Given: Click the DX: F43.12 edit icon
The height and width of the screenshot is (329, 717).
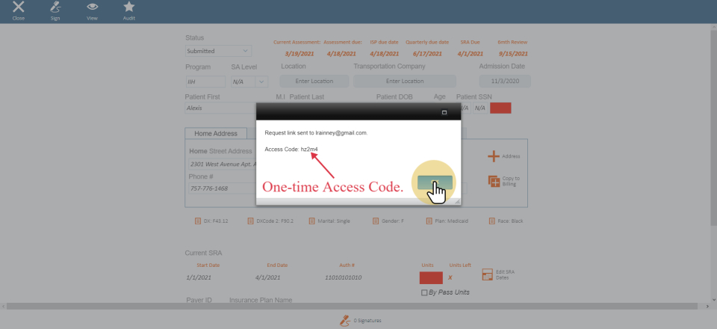Looking at the screenshot, I should click(x=198, y=221).
